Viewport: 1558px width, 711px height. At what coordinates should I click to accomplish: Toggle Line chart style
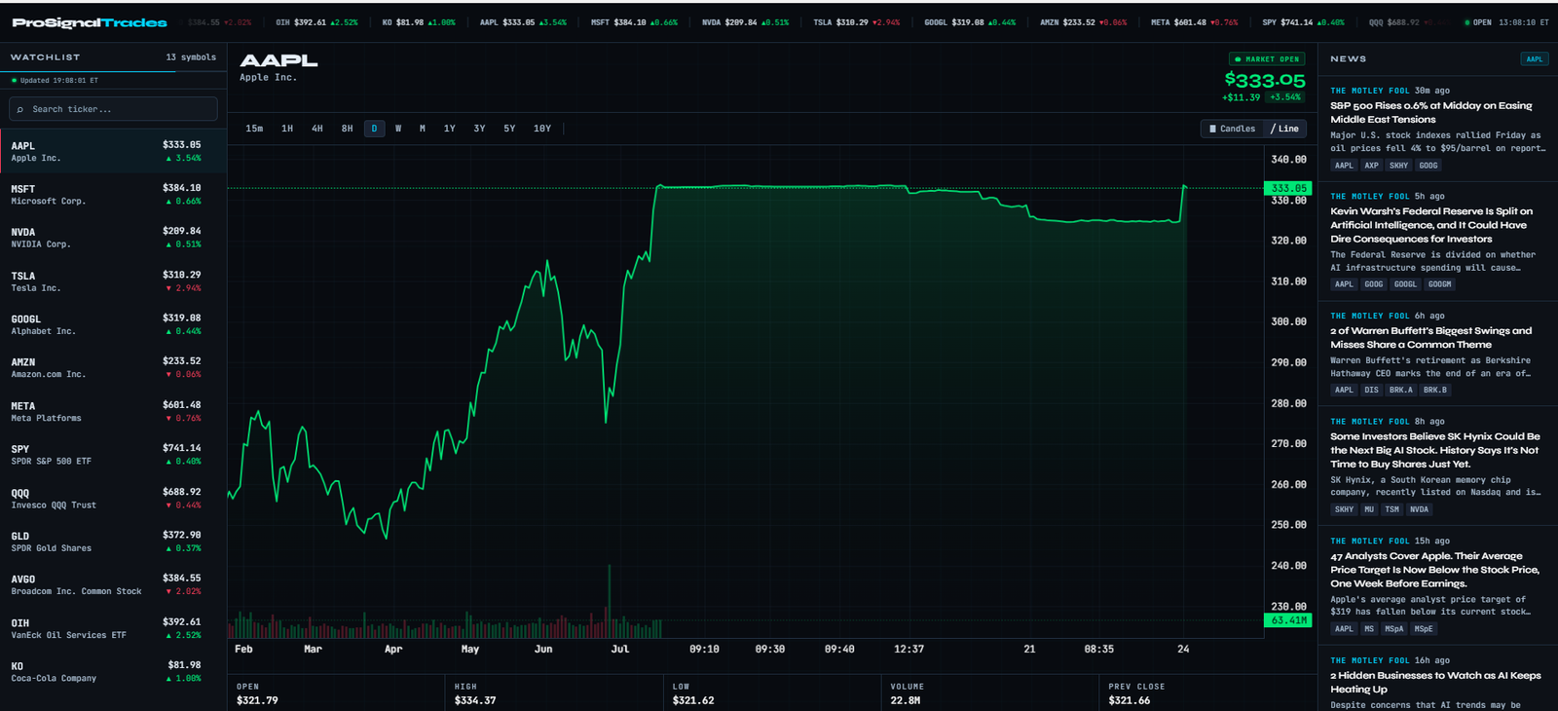pos(1284,129)
